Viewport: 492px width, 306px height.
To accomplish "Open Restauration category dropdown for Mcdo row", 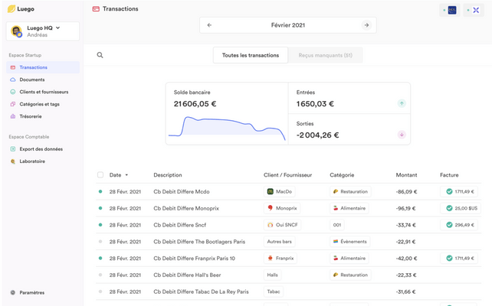I will tap(350, 192).
